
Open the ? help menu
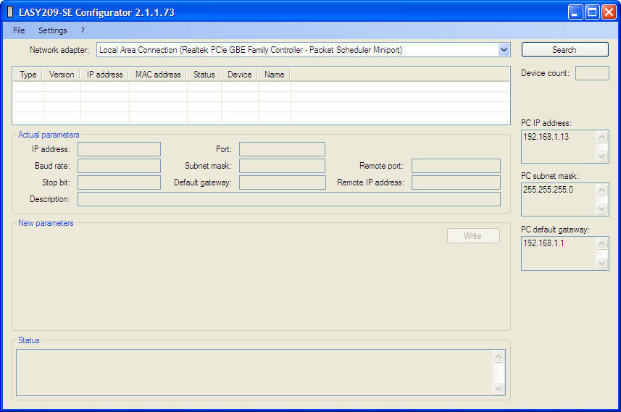(83, 30)
